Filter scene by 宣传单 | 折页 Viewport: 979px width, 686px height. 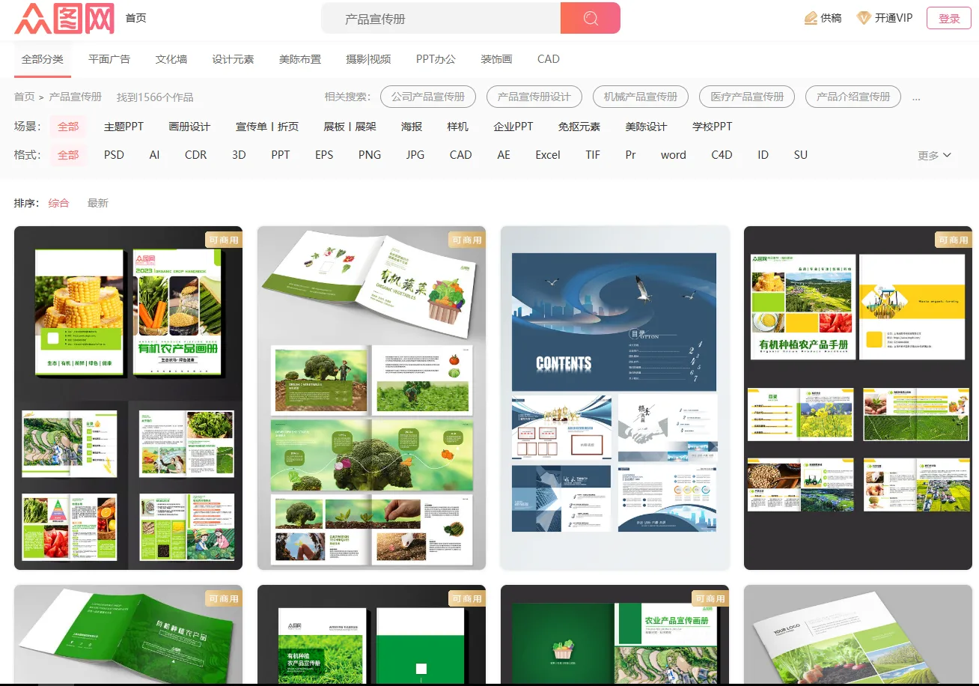coord(267,127)
